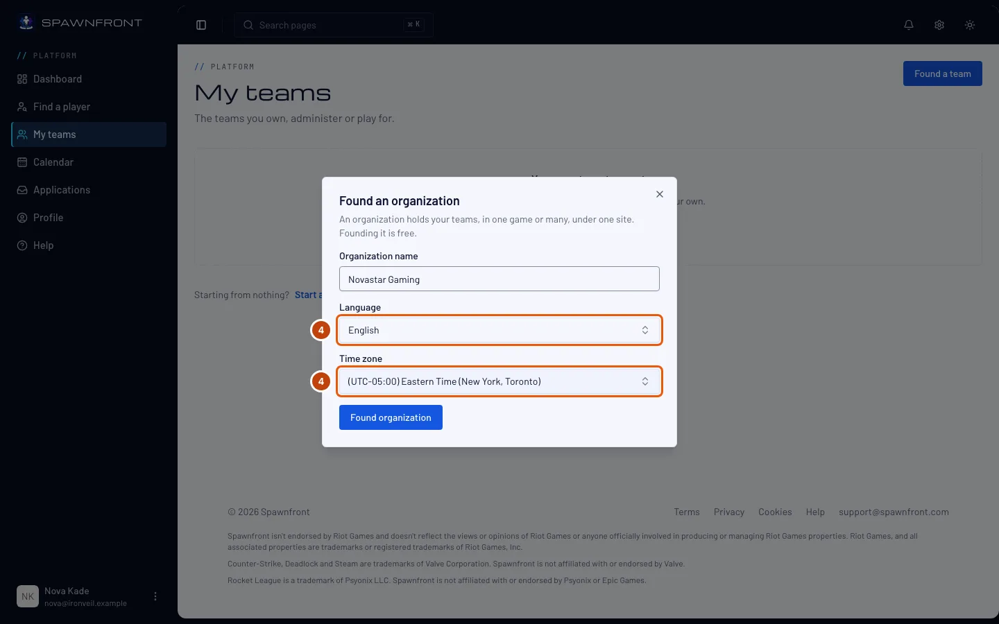Open the Help footer link

tap(815, 512)
